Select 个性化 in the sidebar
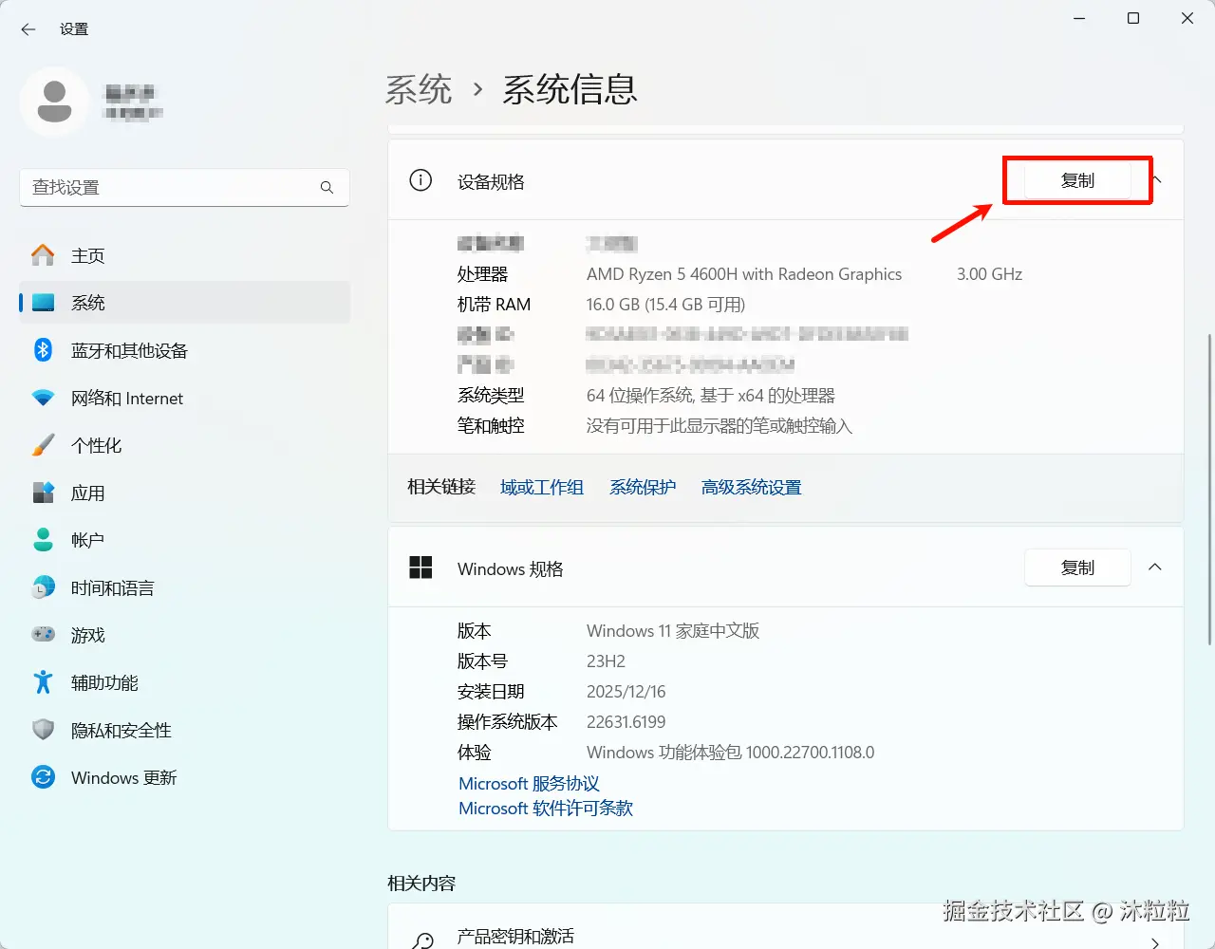This screenshot has width=1215, height=949. pos(184,445)
